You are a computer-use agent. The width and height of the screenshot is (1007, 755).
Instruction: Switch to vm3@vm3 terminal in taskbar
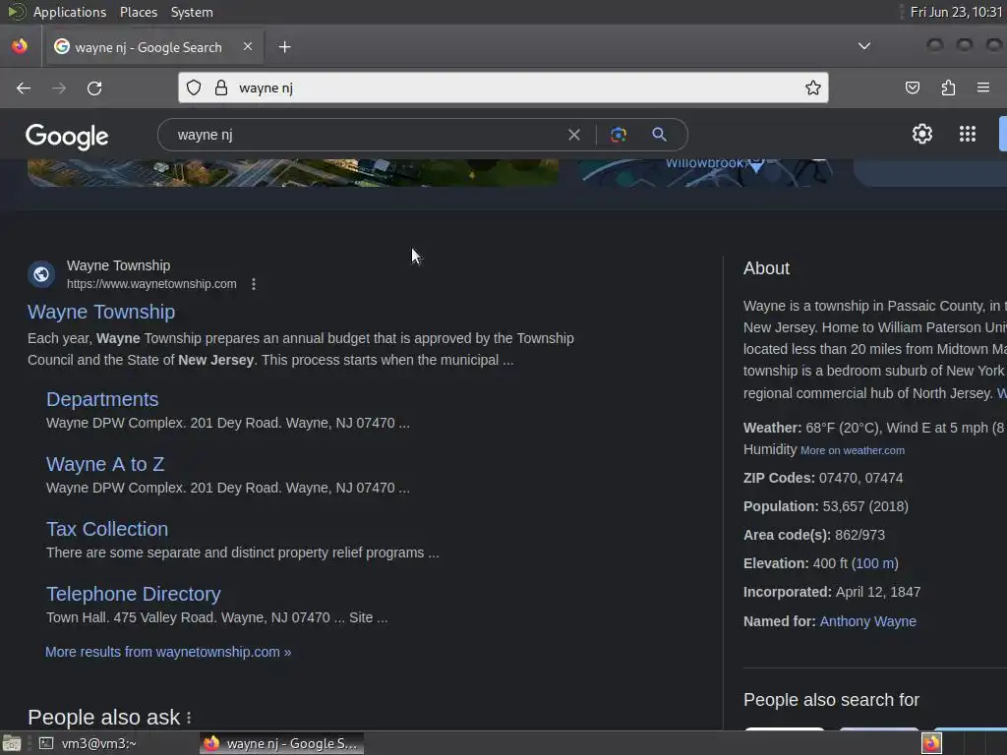click(x=89, y=743)
